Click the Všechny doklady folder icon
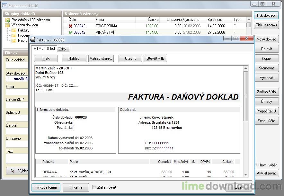The height and width of the screenshot is (196, 284). coord(7,25)
